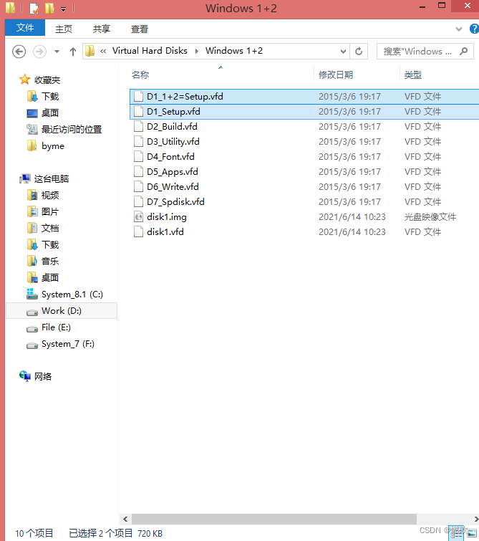Screen dimensions: 479x541
Task: Open Explorer help question mark icon
Action: tap(474, 29)
